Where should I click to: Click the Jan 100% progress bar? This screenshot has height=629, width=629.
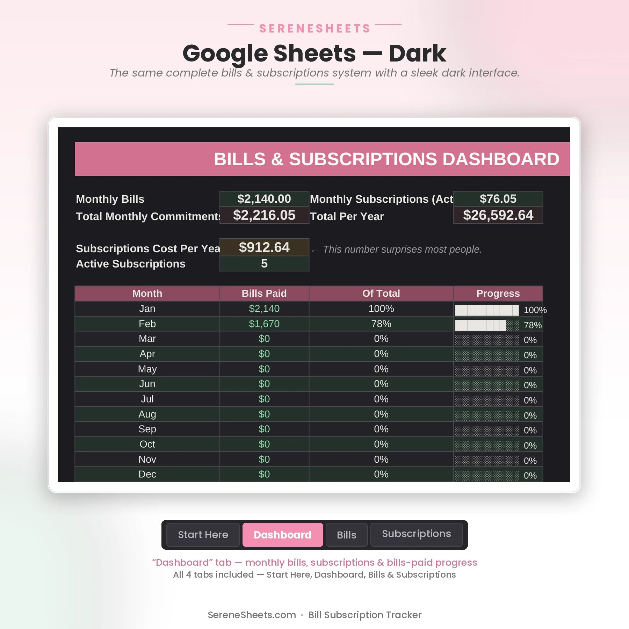(486, 310)
